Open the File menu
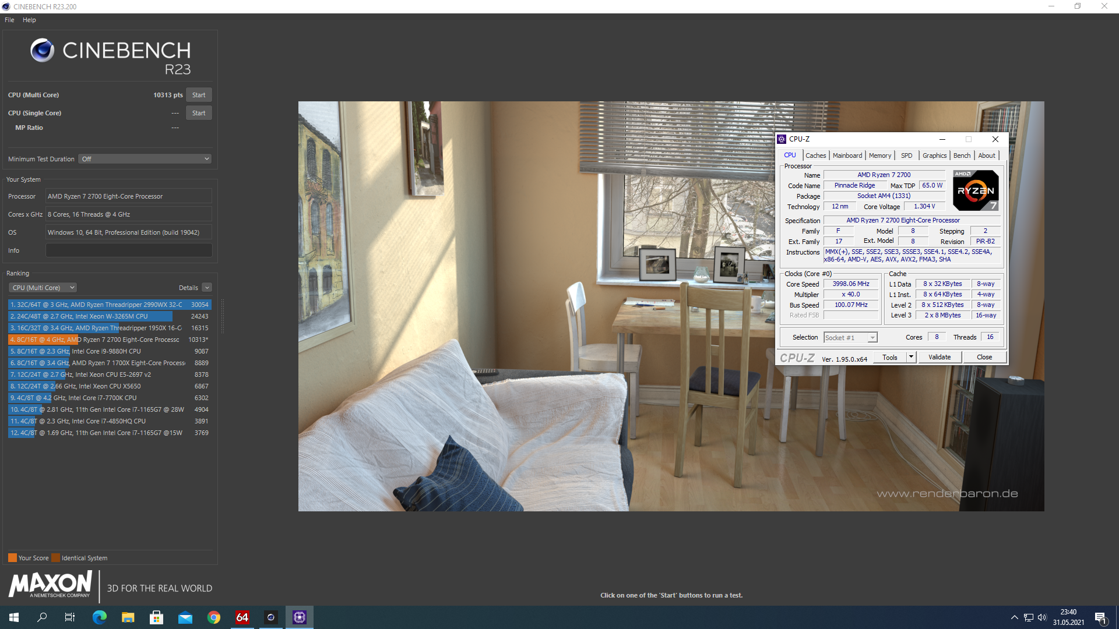 [x=9, y=20]
